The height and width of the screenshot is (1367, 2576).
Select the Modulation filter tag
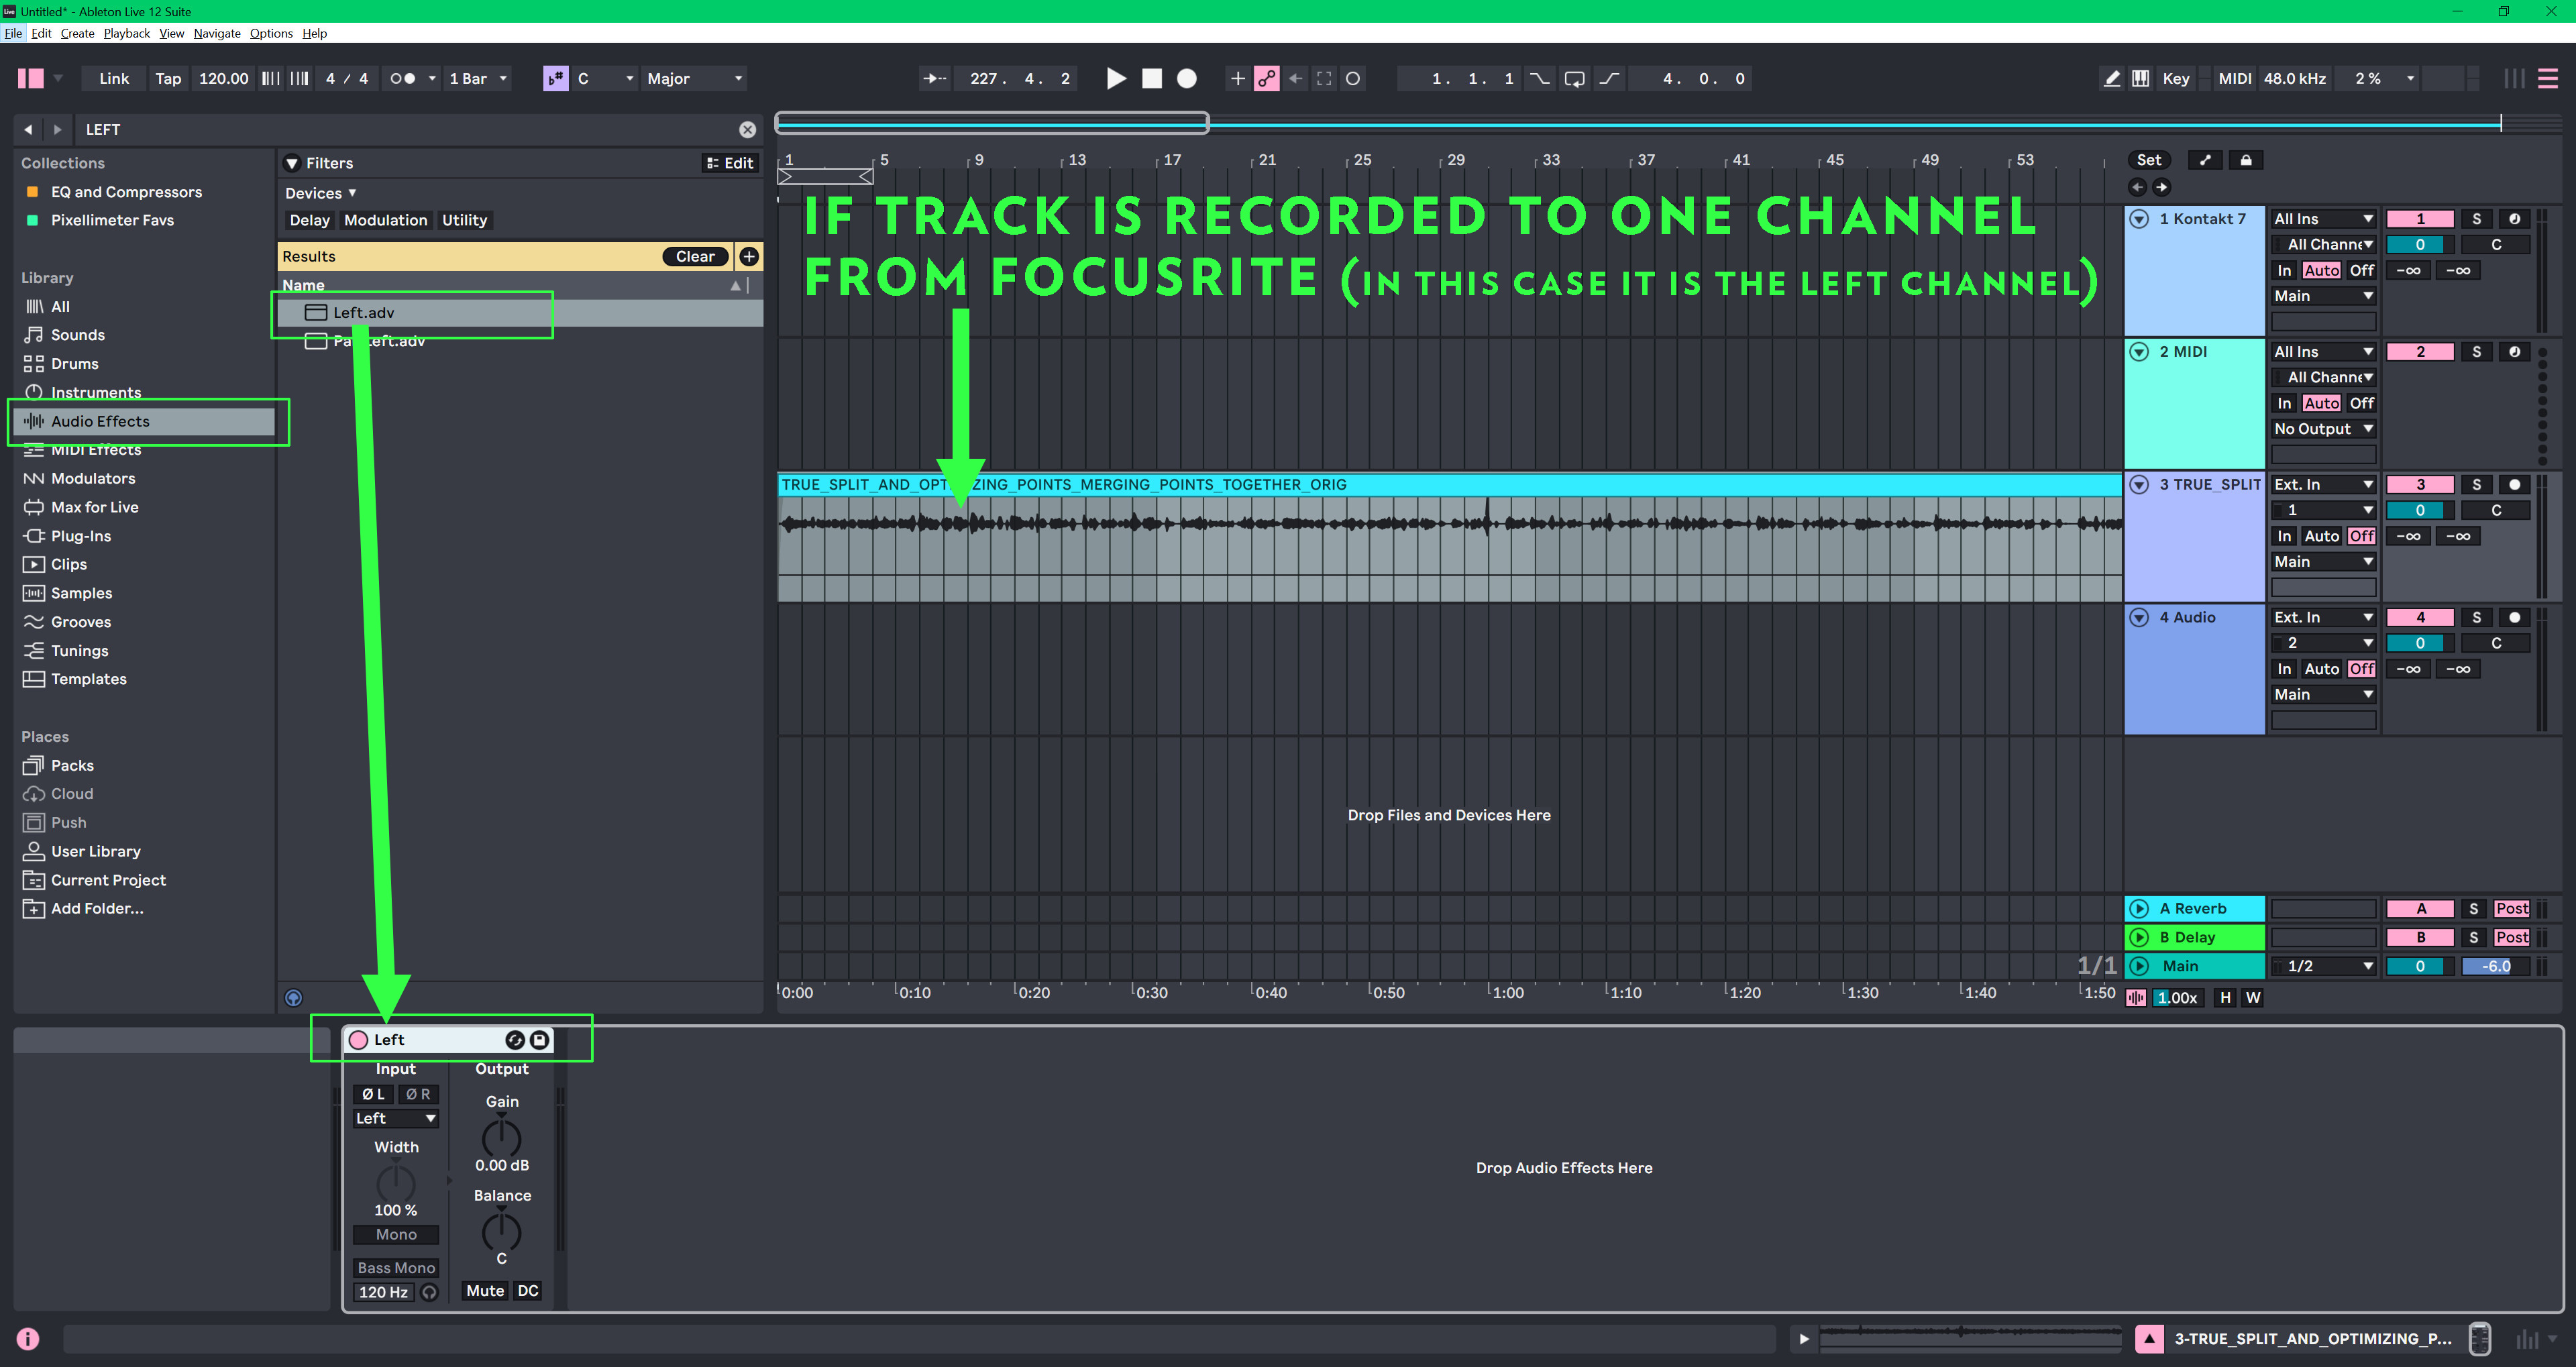coord(385,220)
